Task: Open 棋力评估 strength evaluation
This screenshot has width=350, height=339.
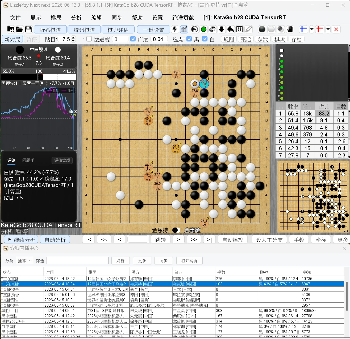Action: pos(118,29)
